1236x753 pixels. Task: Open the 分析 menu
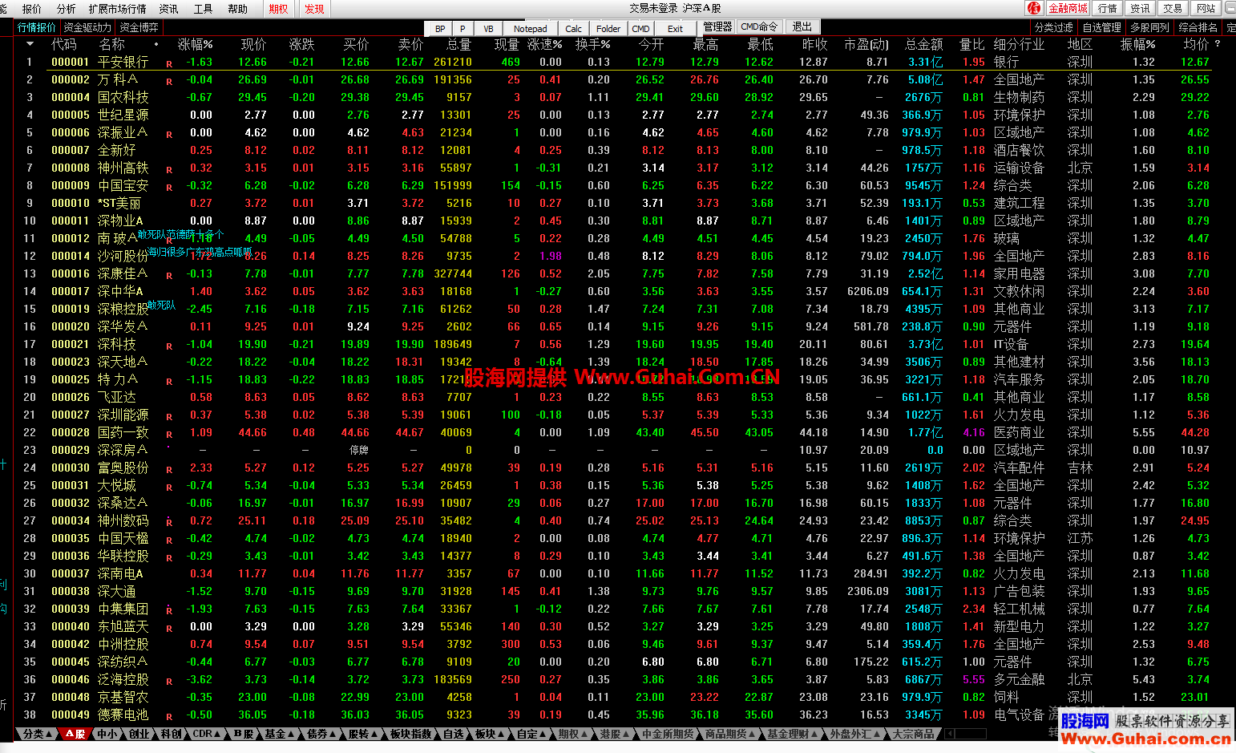(x=67, y=9)
